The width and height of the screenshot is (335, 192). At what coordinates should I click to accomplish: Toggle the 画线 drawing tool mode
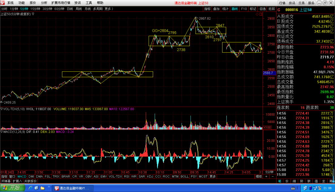pos(235,9)
